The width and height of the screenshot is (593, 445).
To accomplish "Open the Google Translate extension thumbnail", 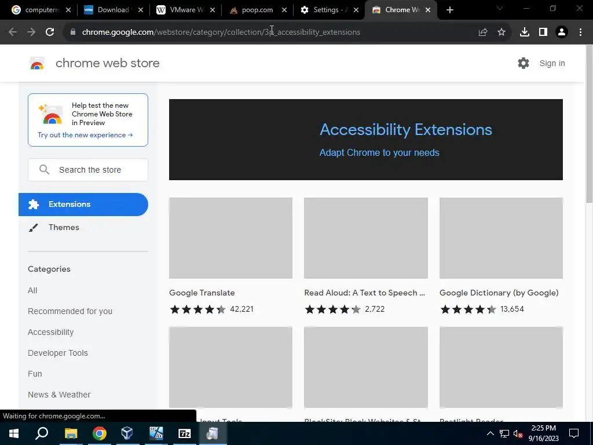I will coord(230,238).
